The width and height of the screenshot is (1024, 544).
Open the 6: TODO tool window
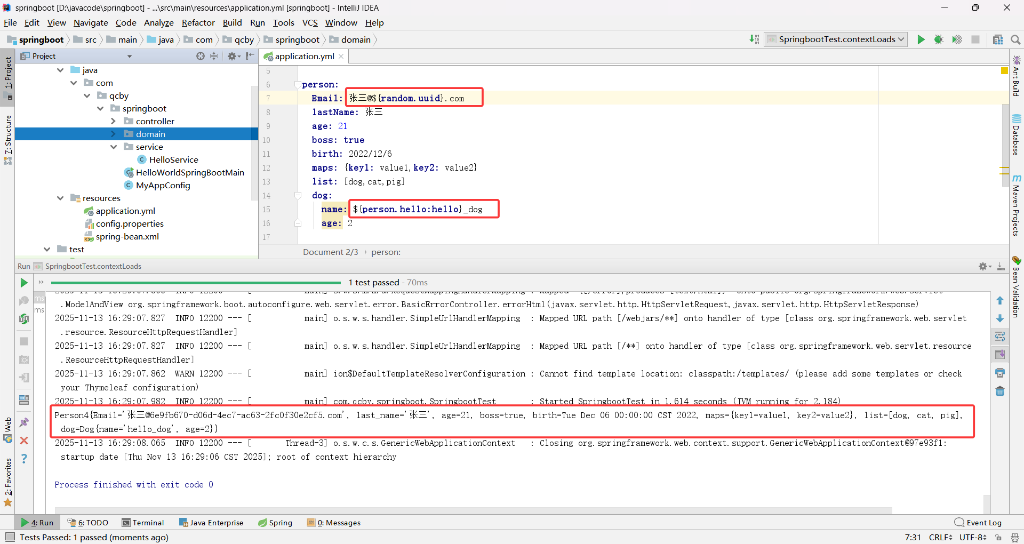[x=88, y=523]
